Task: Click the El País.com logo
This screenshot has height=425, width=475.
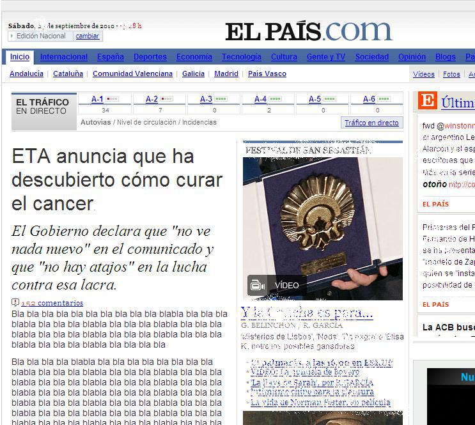Action: [308, 31]
